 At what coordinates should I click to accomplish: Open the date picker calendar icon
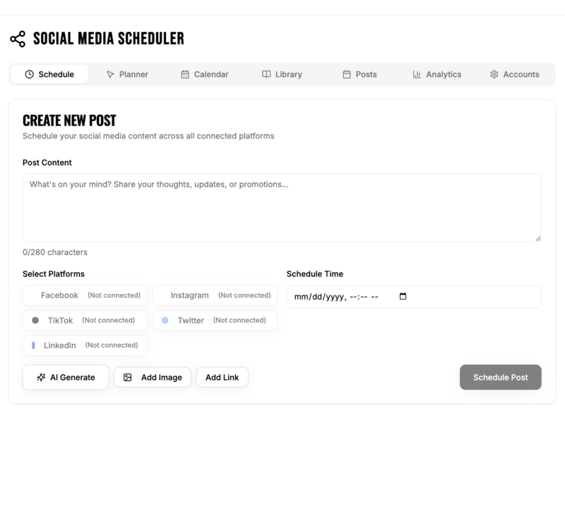[403, 297]
